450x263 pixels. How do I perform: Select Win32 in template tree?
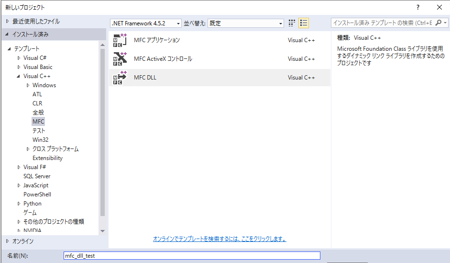(x=41, y=140)
